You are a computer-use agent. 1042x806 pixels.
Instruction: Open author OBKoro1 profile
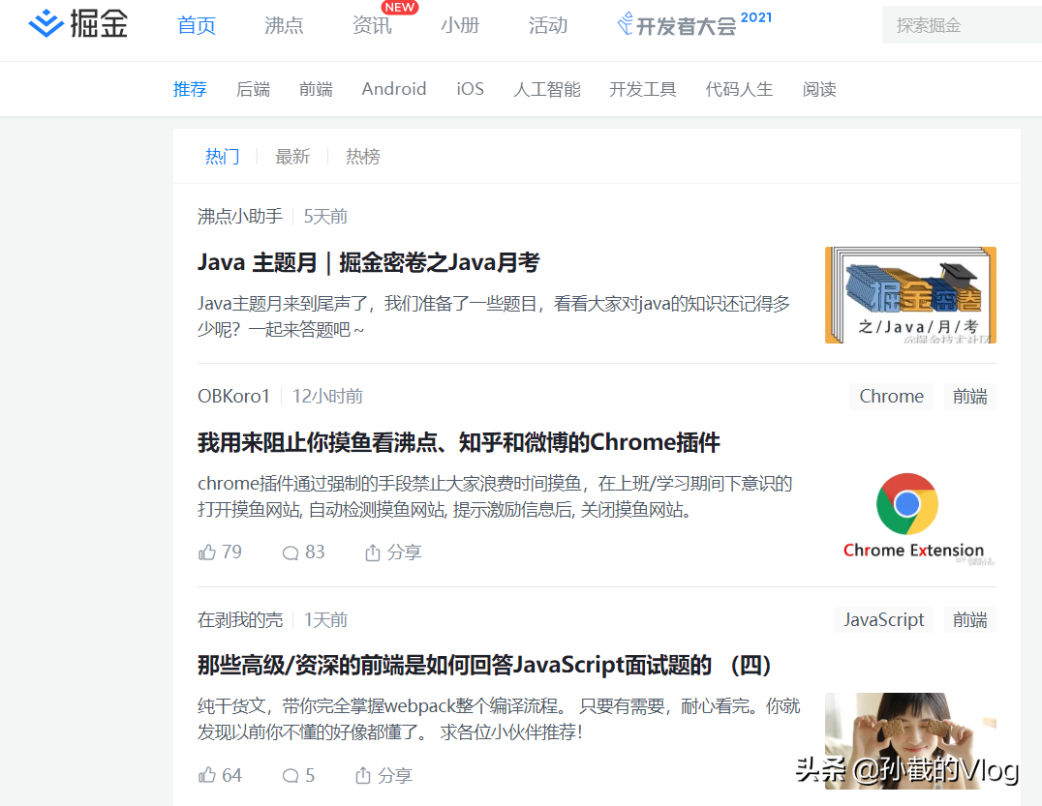233,397
